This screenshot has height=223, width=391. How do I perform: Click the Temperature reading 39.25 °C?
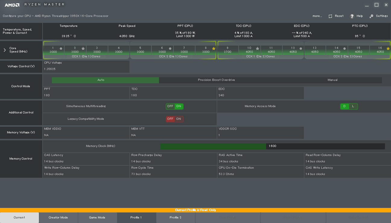pos(69,36)
